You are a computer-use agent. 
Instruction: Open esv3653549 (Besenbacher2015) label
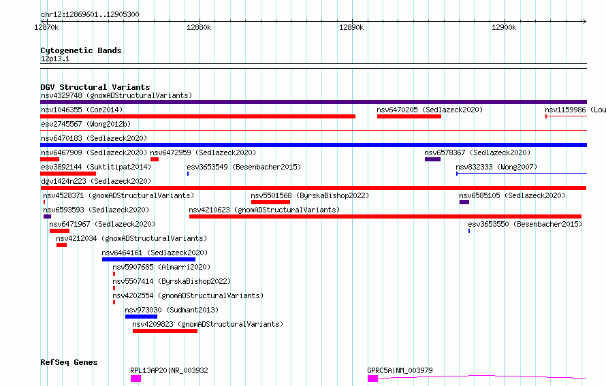click(x=244, y=167)
